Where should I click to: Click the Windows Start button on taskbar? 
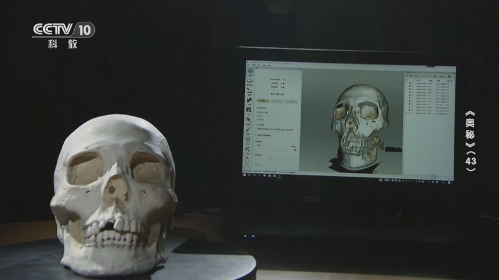245,175
